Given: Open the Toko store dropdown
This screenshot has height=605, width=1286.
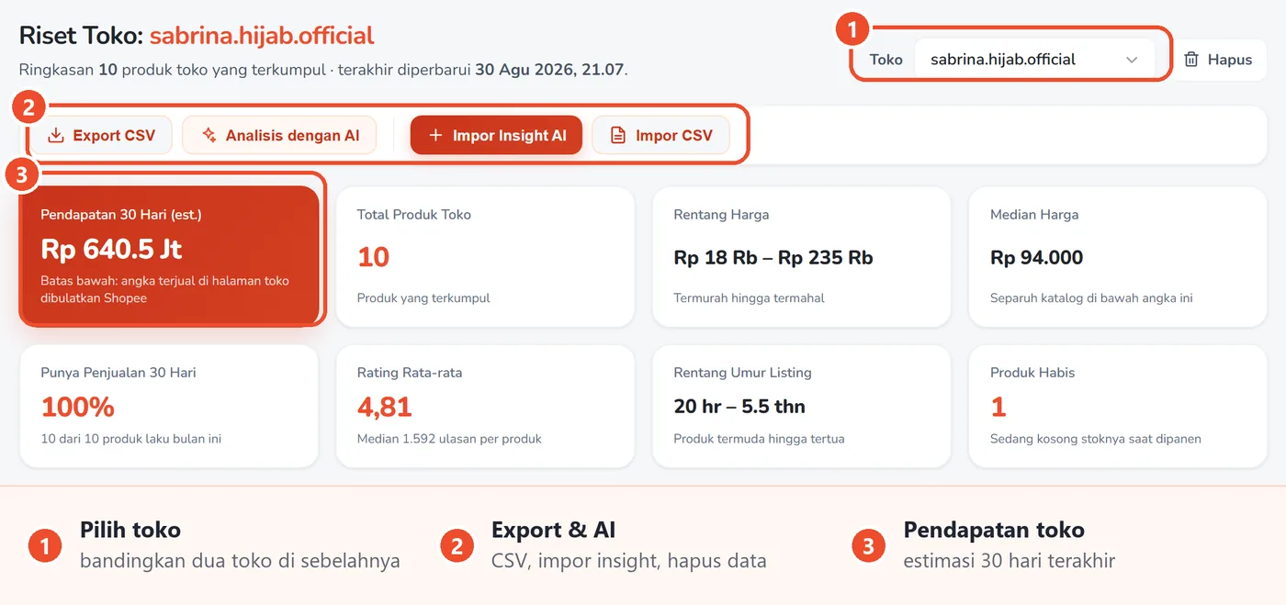Looking at the screenshot, I should [1034, 59].
